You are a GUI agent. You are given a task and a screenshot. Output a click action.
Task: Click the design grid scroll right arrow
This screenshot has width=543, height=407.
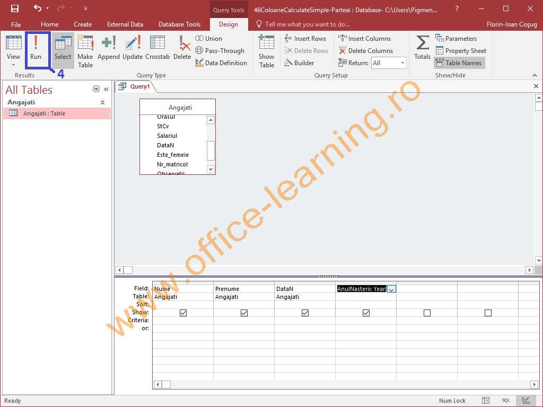534,384
